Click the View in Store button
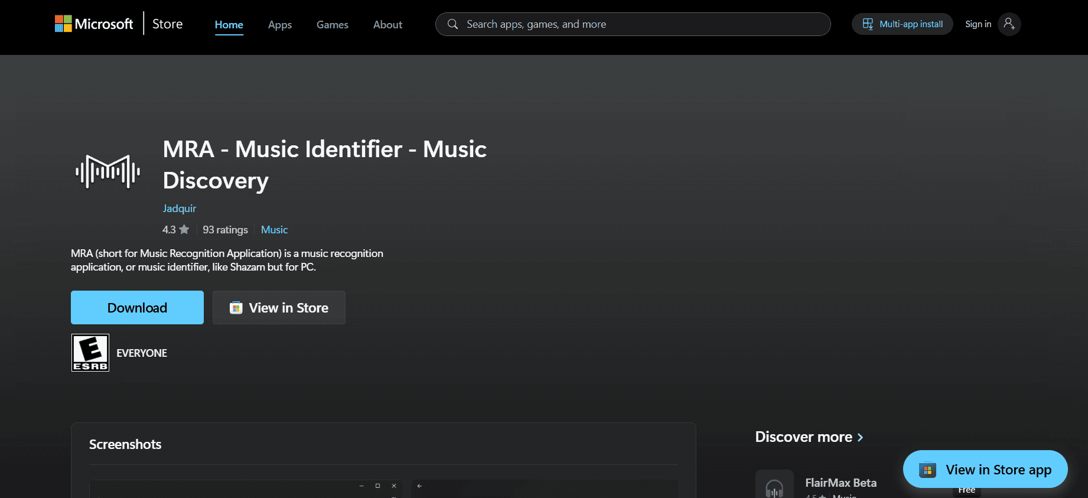 click(279, 308)
